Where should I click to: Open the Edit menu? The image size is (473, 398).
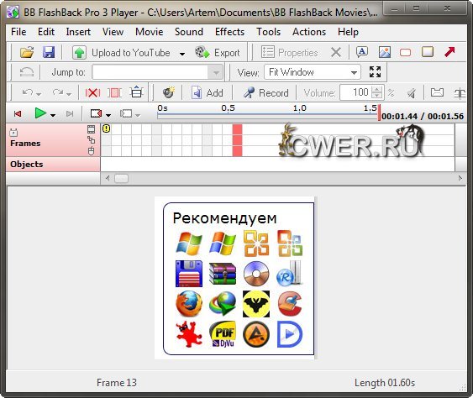tap(46, 32)
